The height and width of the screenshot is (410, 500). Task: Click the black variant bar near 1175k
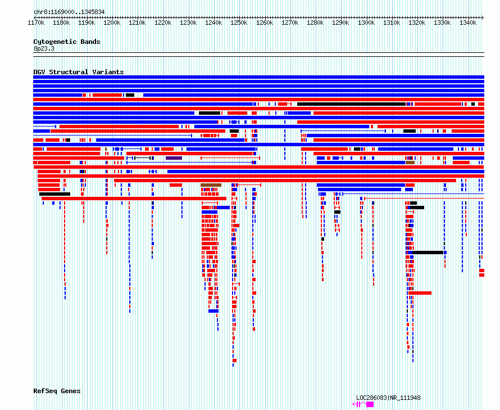54,194
